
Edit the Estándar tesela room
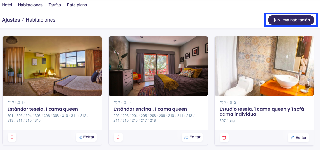pyautogui.click(x=86, y=137)
